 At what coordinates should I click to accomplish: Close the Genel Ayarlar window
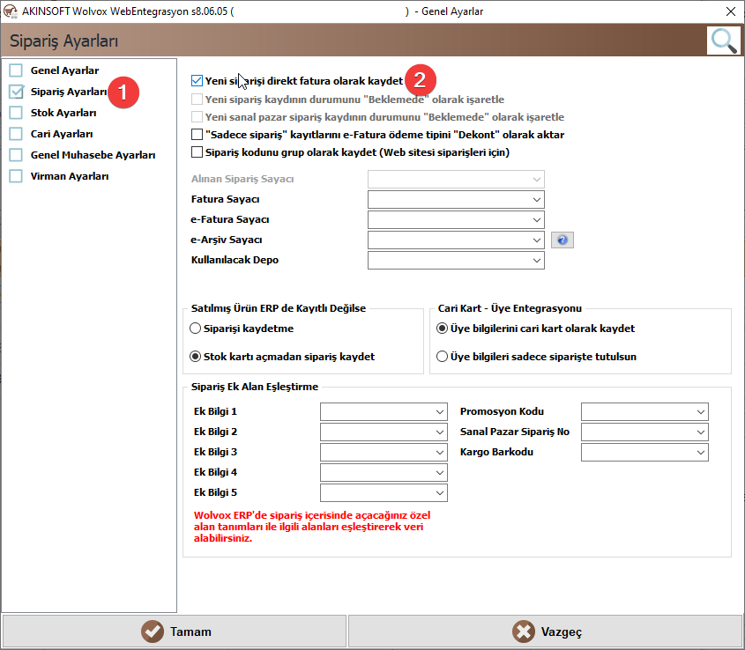point(731,11)
